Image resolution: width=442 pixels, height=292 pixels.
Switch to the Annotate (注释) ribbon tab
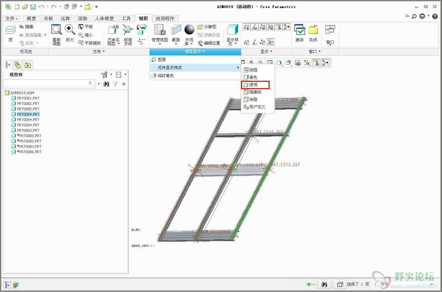click(x=65, y=18)
